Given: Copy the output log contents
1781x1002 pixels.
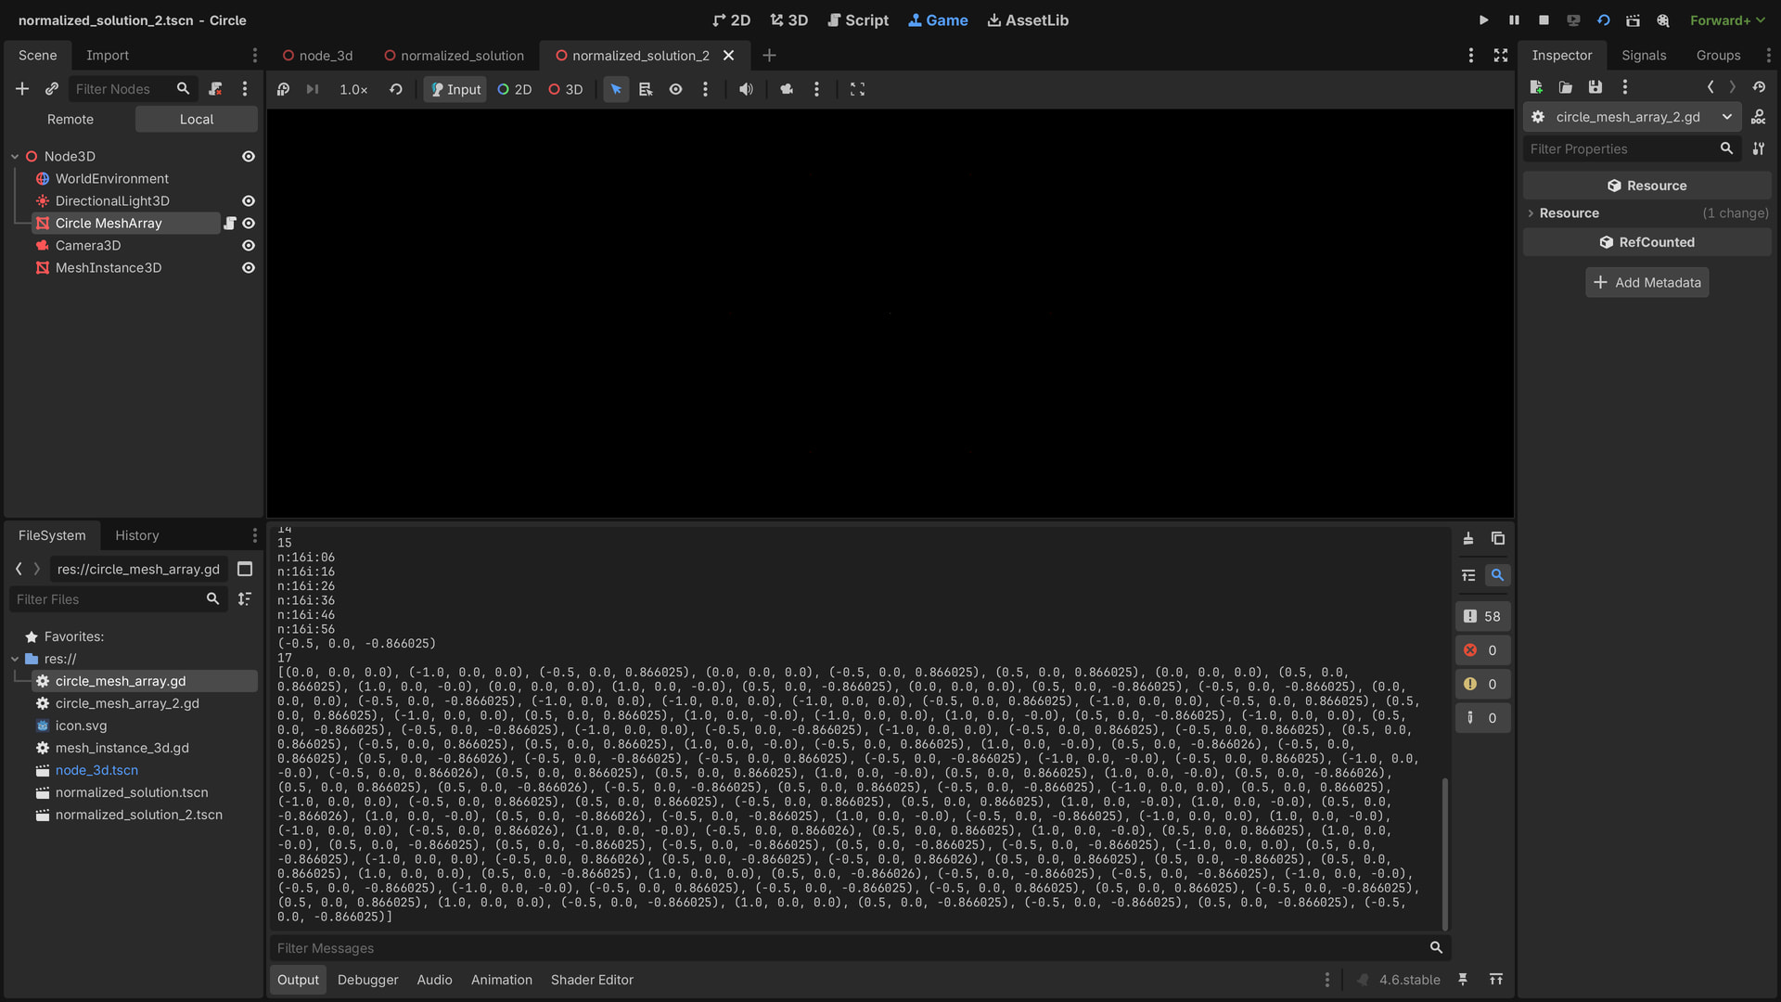Looking at the screenshot, I should pos(1497,538).
